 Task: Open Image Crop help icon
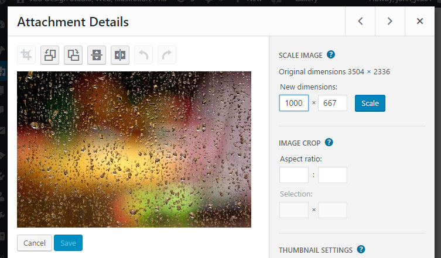coord(329,142)
